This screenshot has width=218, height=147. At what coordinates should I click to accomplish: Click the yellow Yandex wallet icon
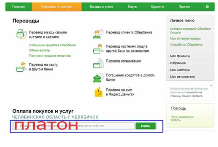[x=98, y=92]
